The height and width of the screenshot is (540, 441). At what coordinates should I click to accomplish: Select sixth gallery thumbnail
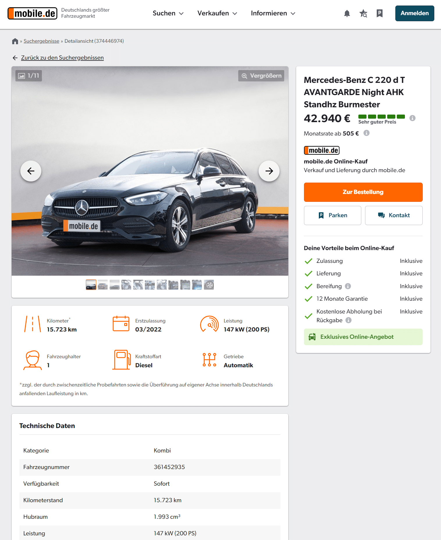(150, 285)
